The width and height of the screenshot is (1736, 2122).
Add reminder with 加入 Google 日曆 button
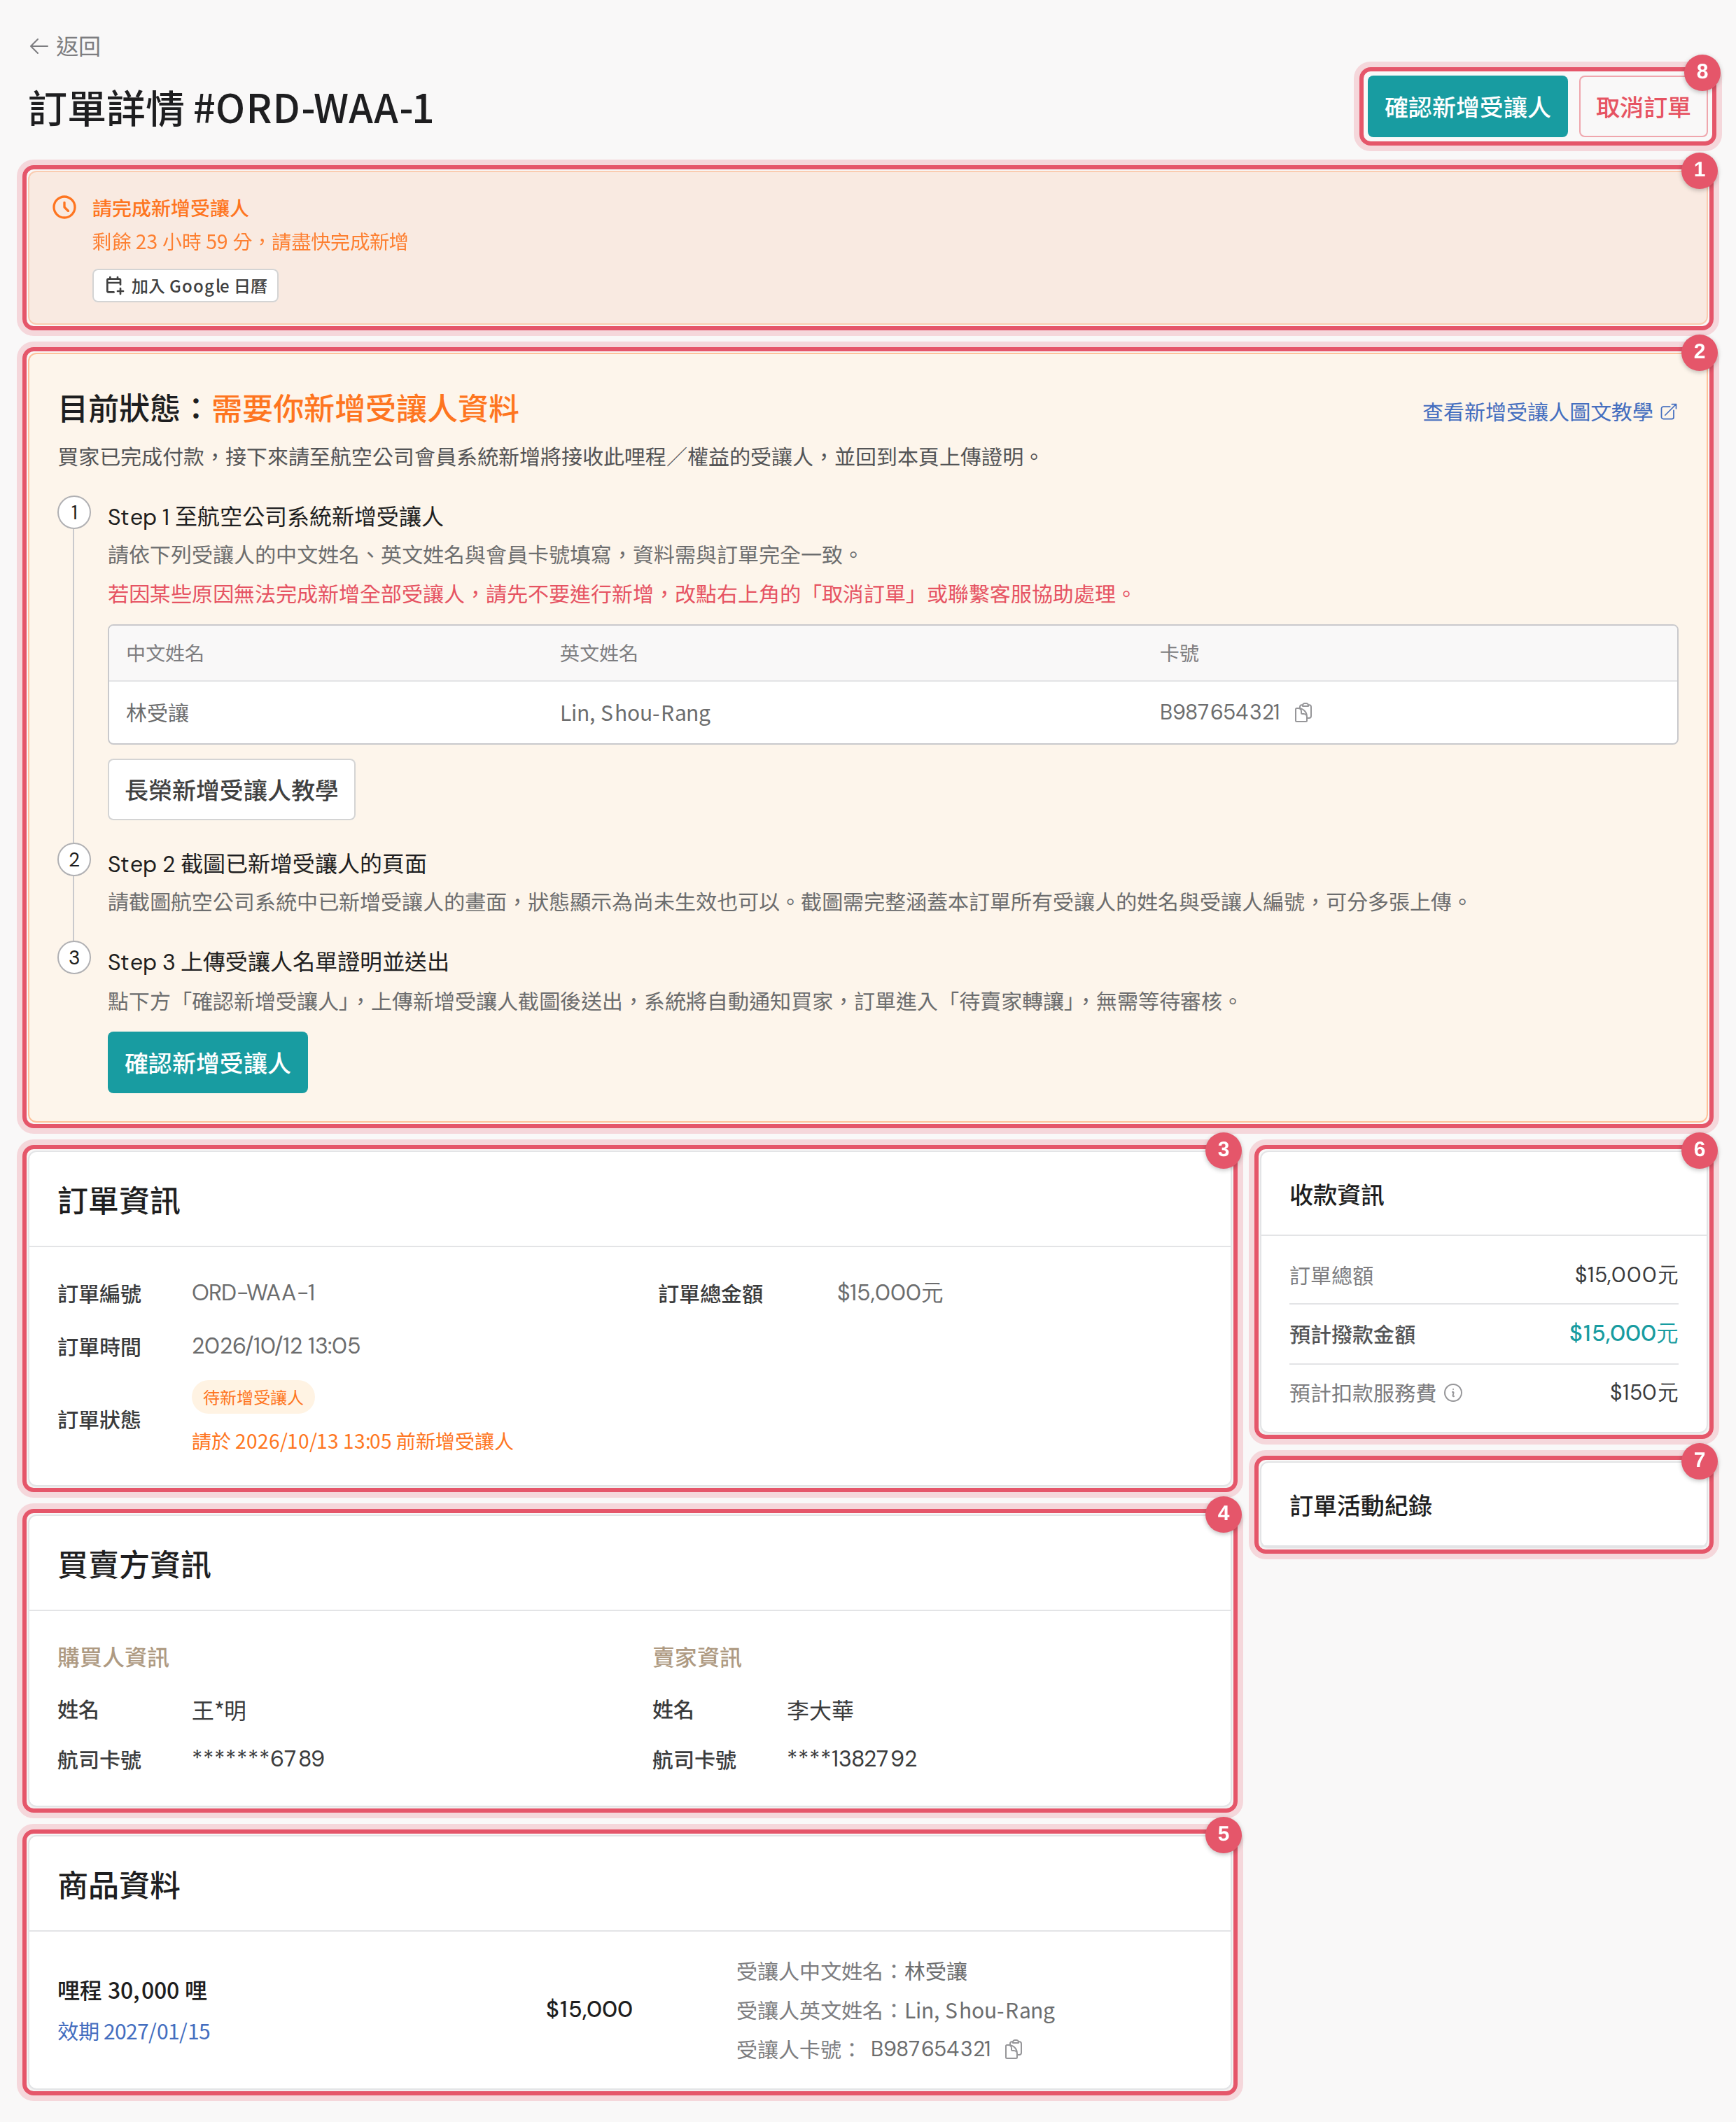click(x=185, y=286)
